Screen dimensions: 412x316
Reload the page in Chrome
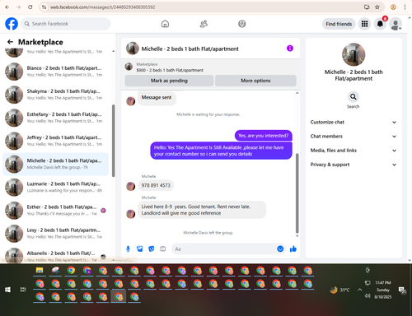[x=30, y=7]
